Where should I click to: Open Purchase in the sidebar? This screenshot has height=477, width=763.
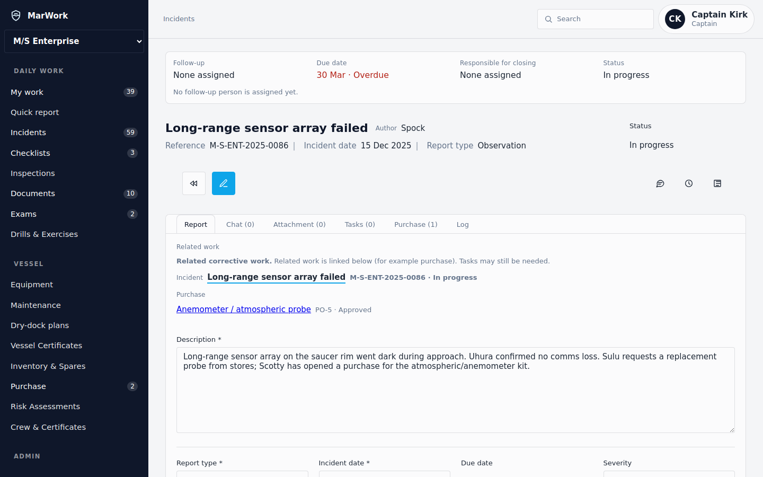tap(74, 386)
